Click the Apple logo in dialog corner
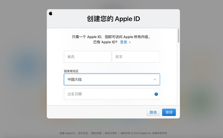 (51, 13)
